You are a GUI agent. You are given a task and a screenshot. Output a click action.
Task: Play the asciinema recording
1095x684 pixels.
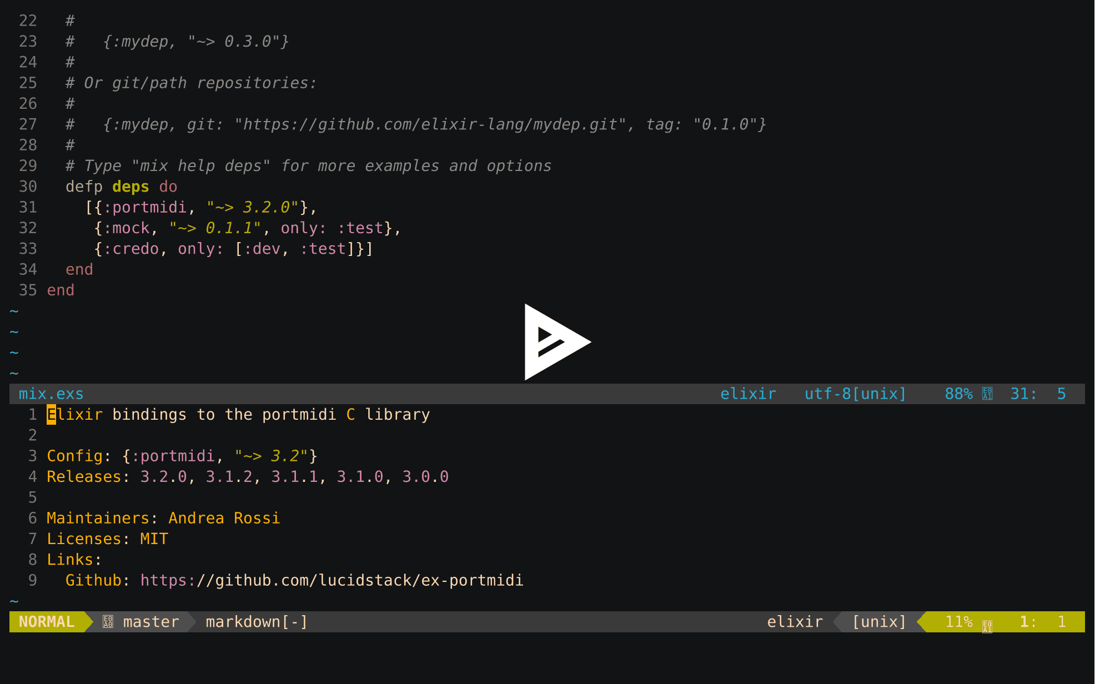click(x=557, y=342)
